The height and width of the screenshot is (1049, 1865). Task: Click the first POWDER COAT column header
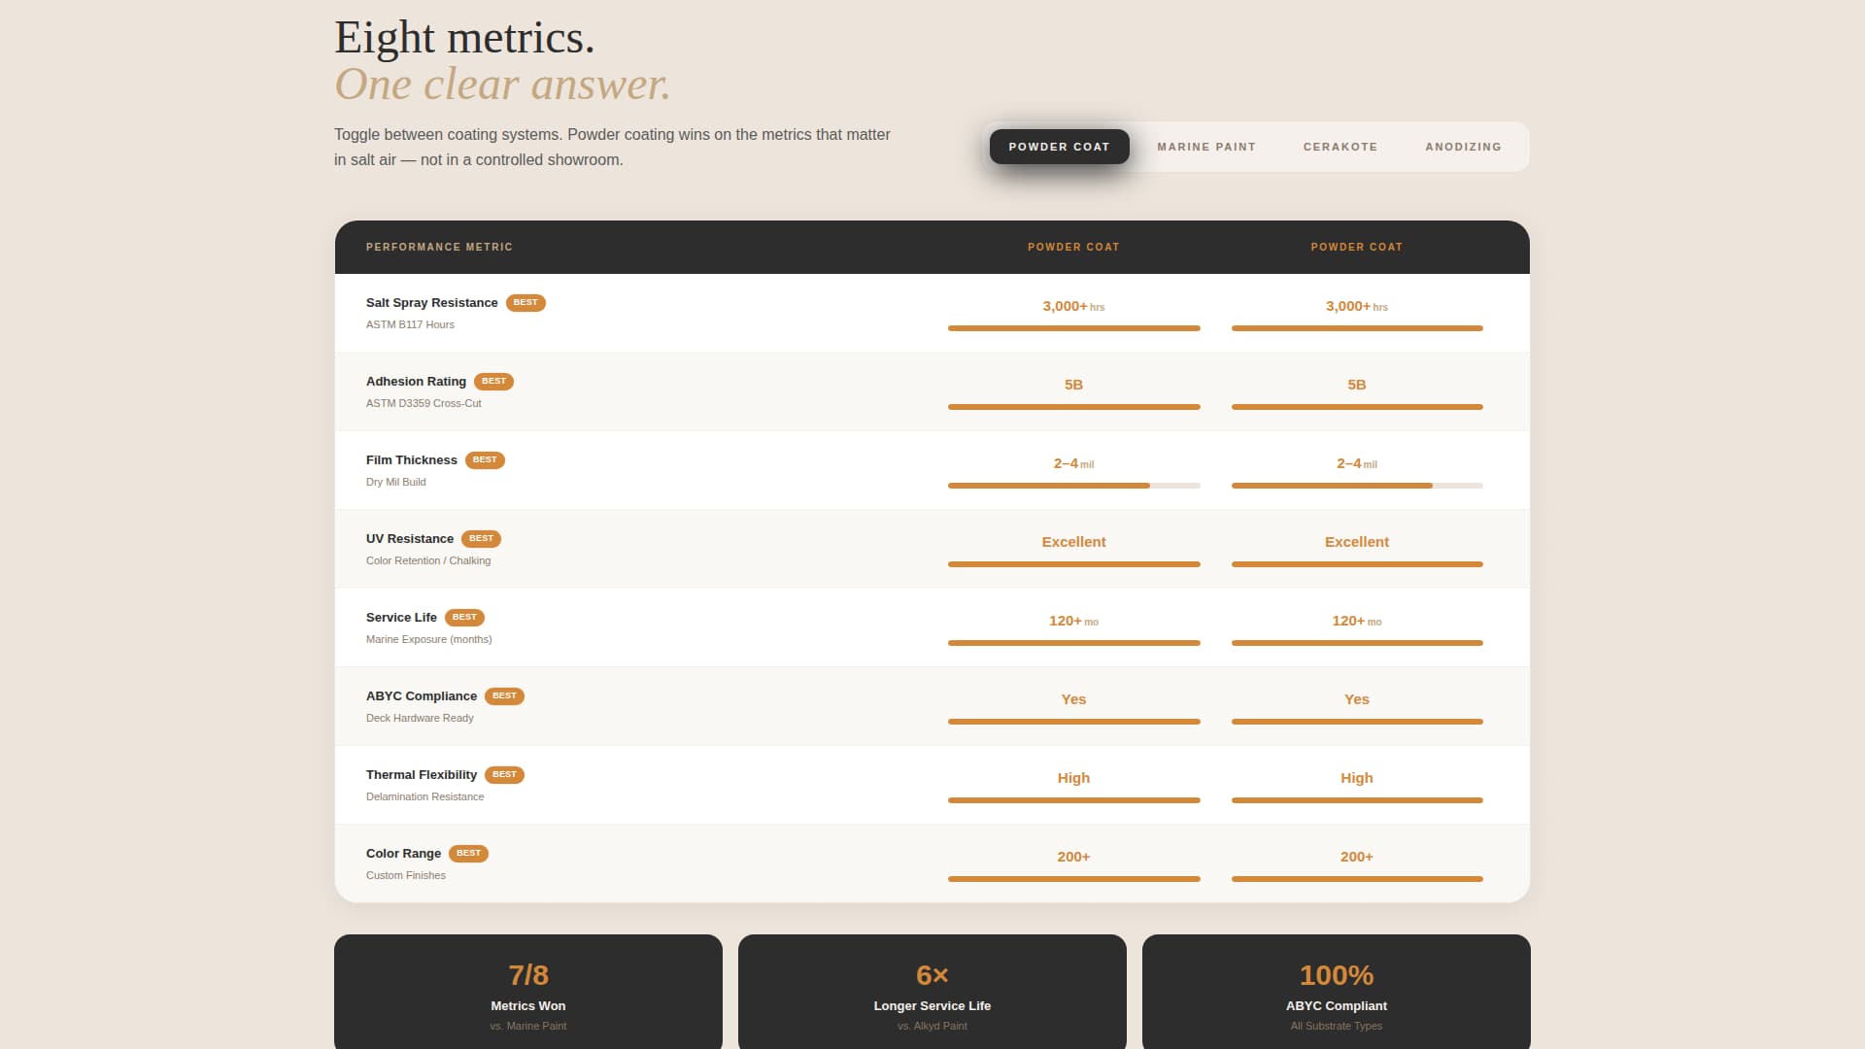(1073, 247)
